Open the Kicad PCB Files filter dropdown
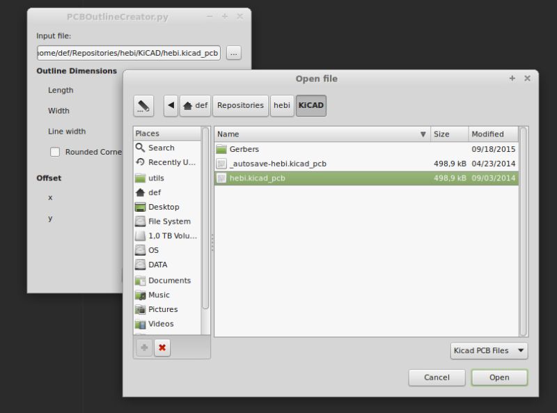Screen dimensions: 557x413 489,350
